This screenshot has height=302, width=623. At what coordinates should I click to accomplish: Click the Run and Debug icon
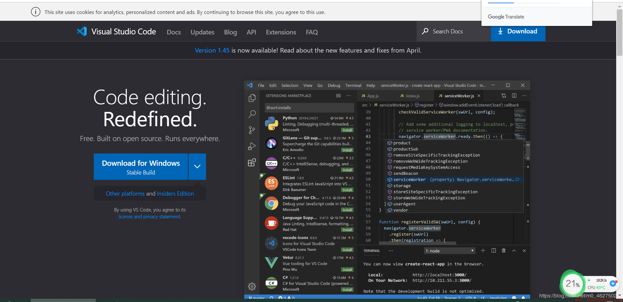click(x=252, y=146)
